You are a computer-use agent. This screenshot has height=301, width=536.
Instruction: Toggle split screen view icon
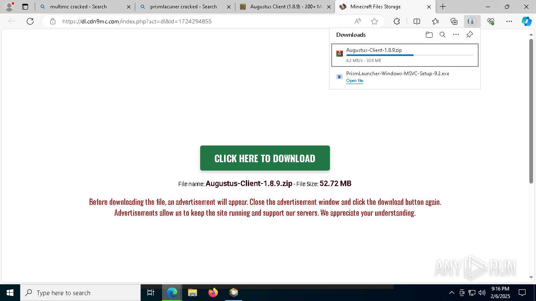[x=417, y=21]
